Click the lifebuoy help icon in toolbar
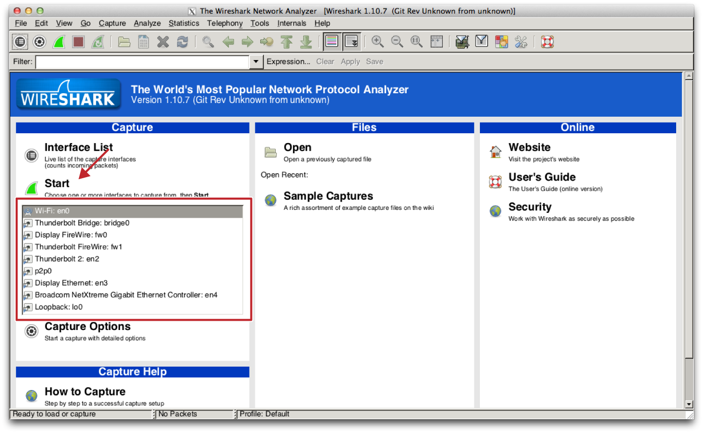The height and width of the screenshot is (433, 703). click(547, 42)
